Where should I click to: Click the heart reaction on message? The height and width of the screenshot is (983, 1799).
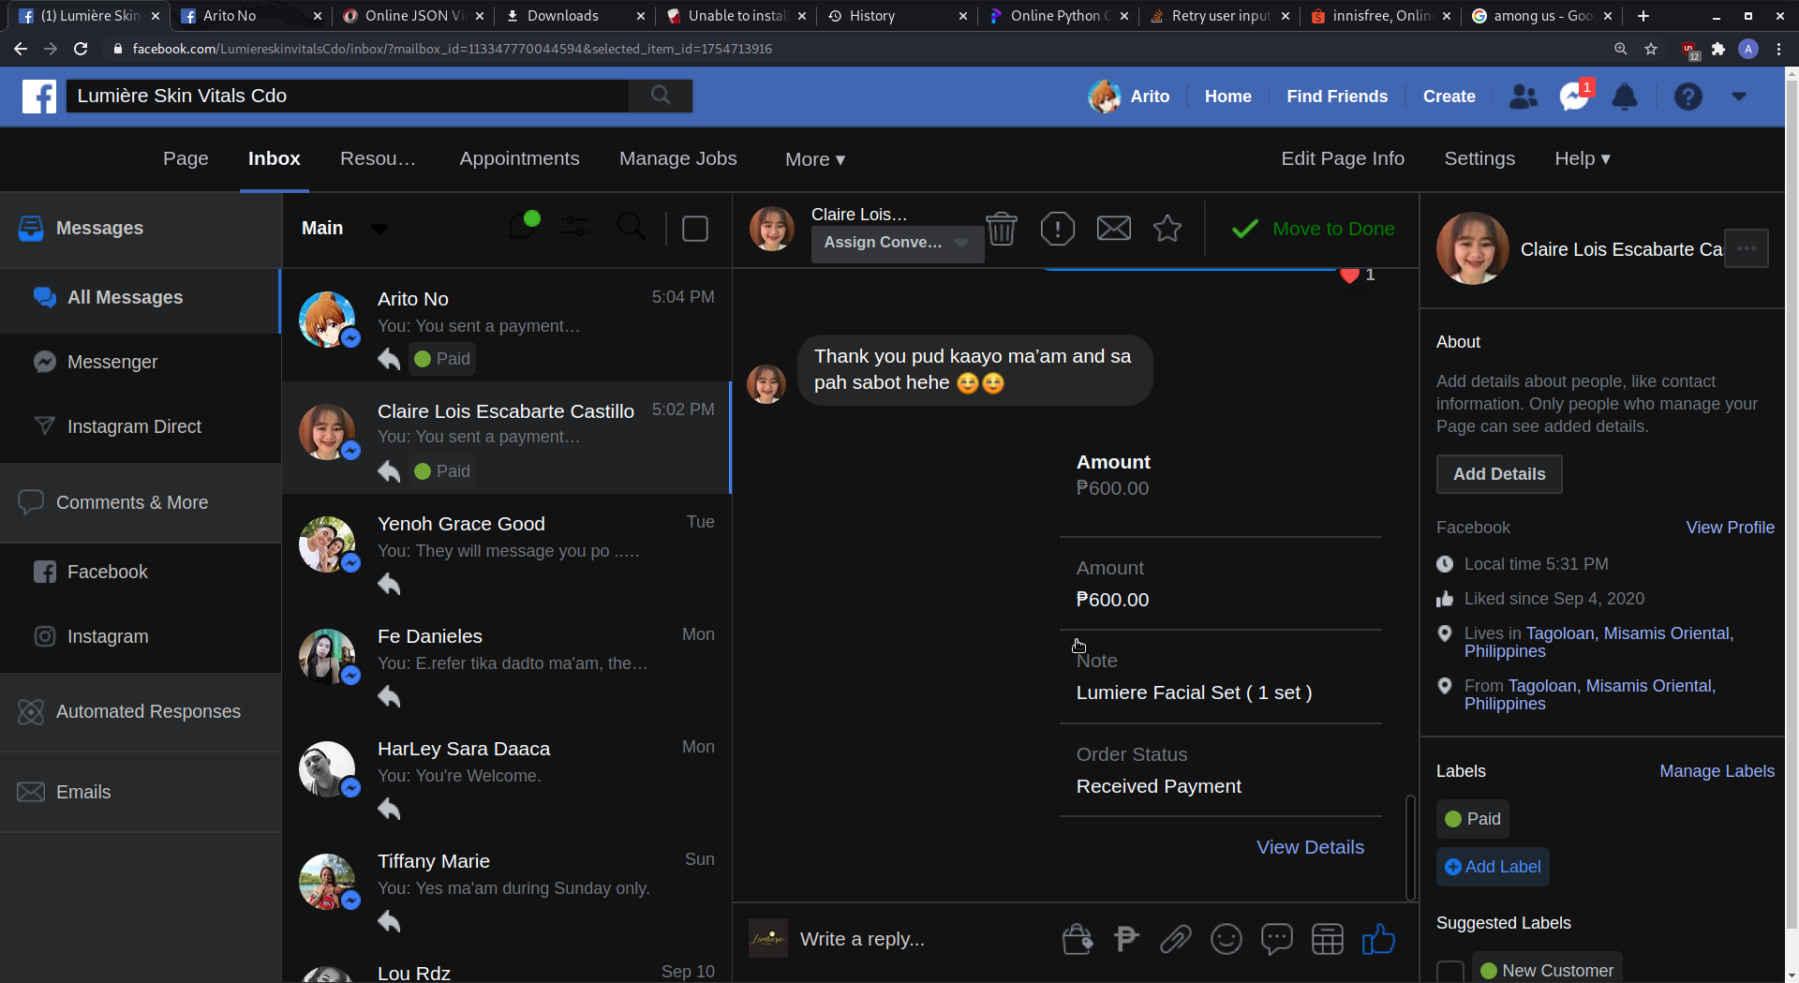[x=1349, y=276]
